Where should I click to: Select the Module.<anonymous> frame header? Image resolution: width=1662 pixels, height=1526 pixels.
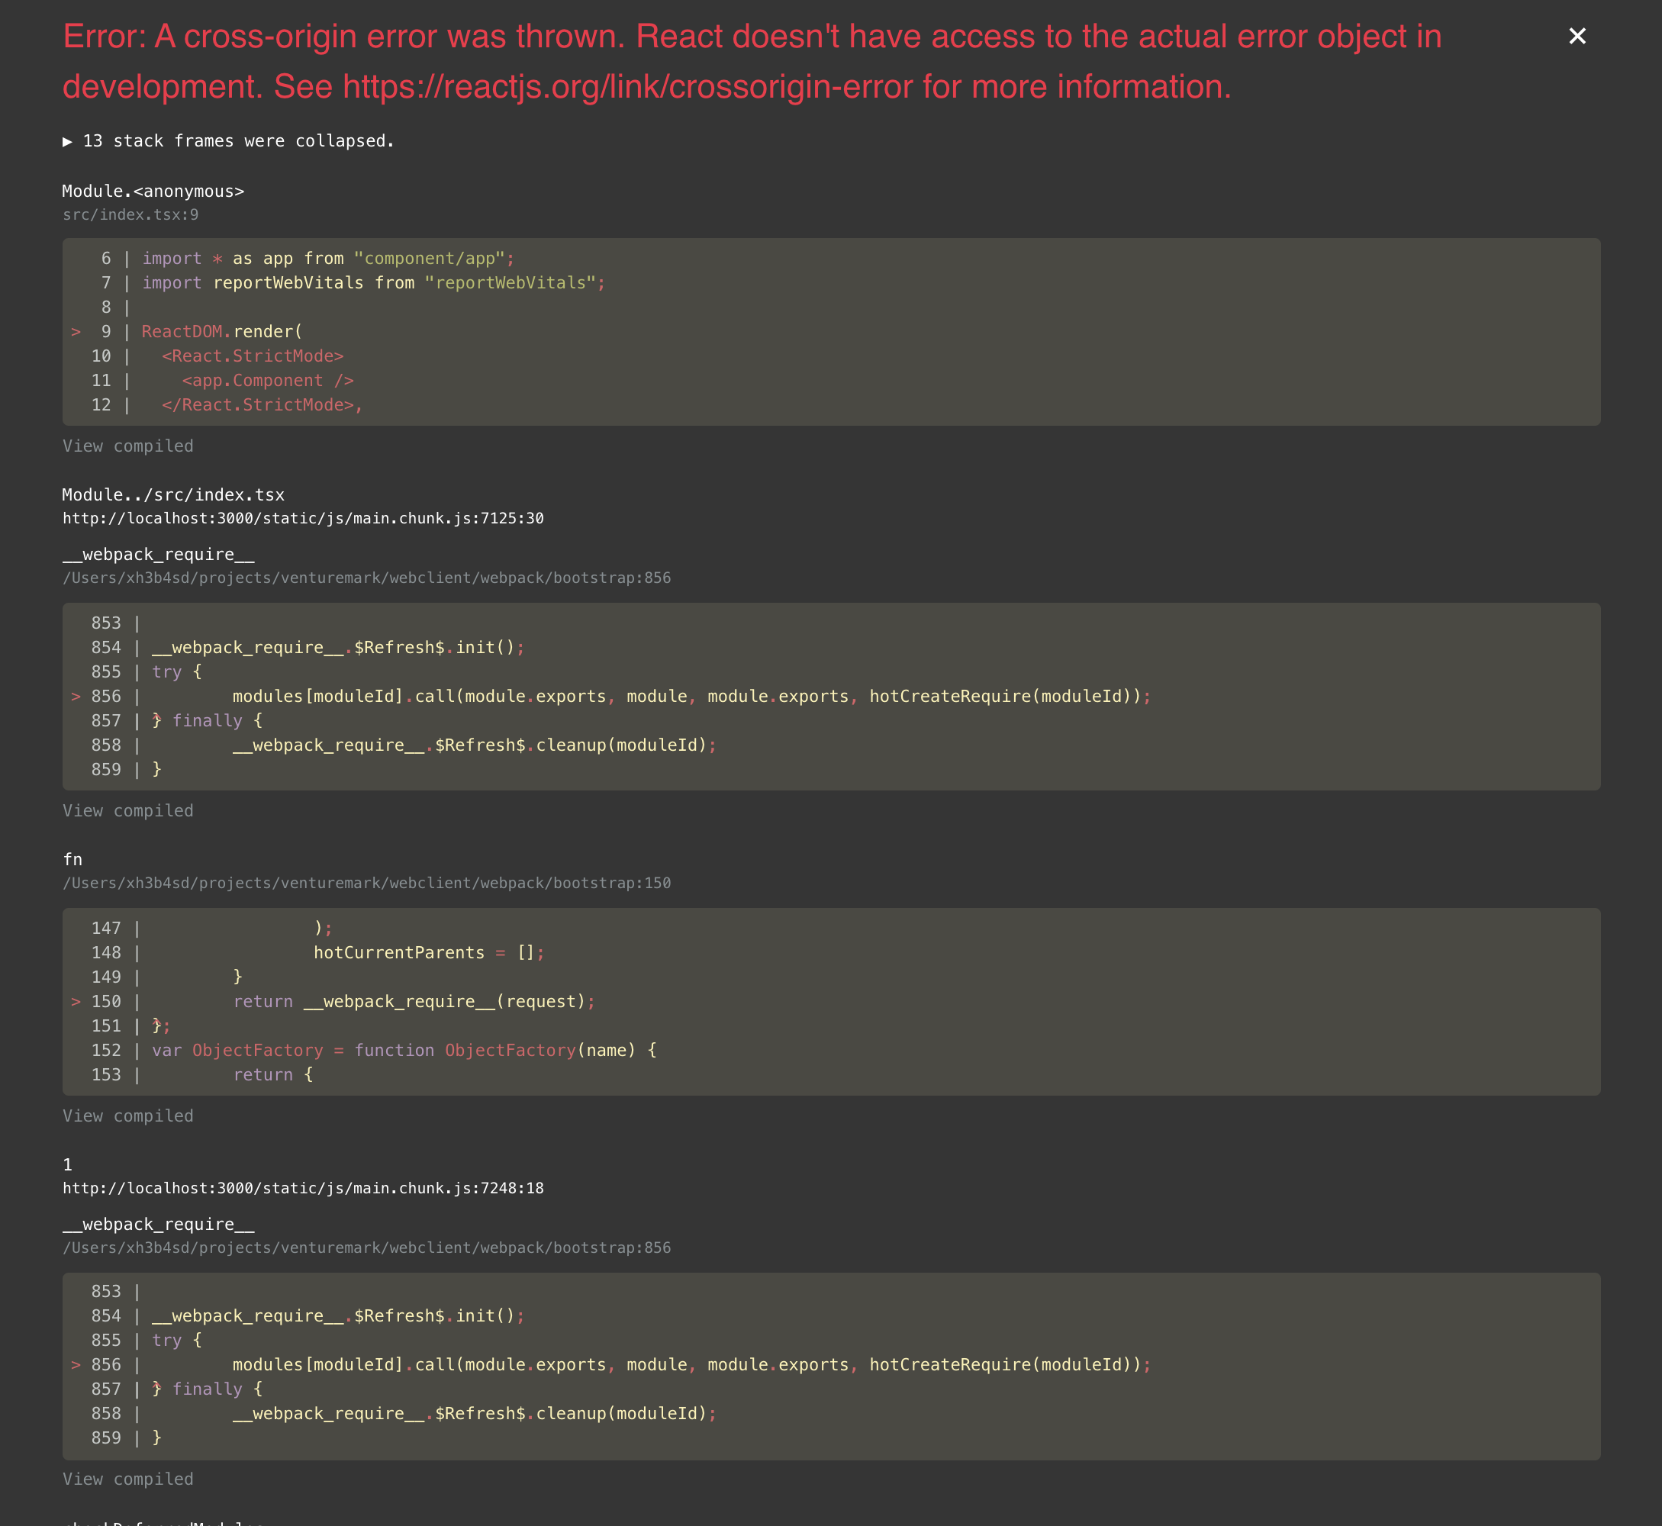click(153, 191)
